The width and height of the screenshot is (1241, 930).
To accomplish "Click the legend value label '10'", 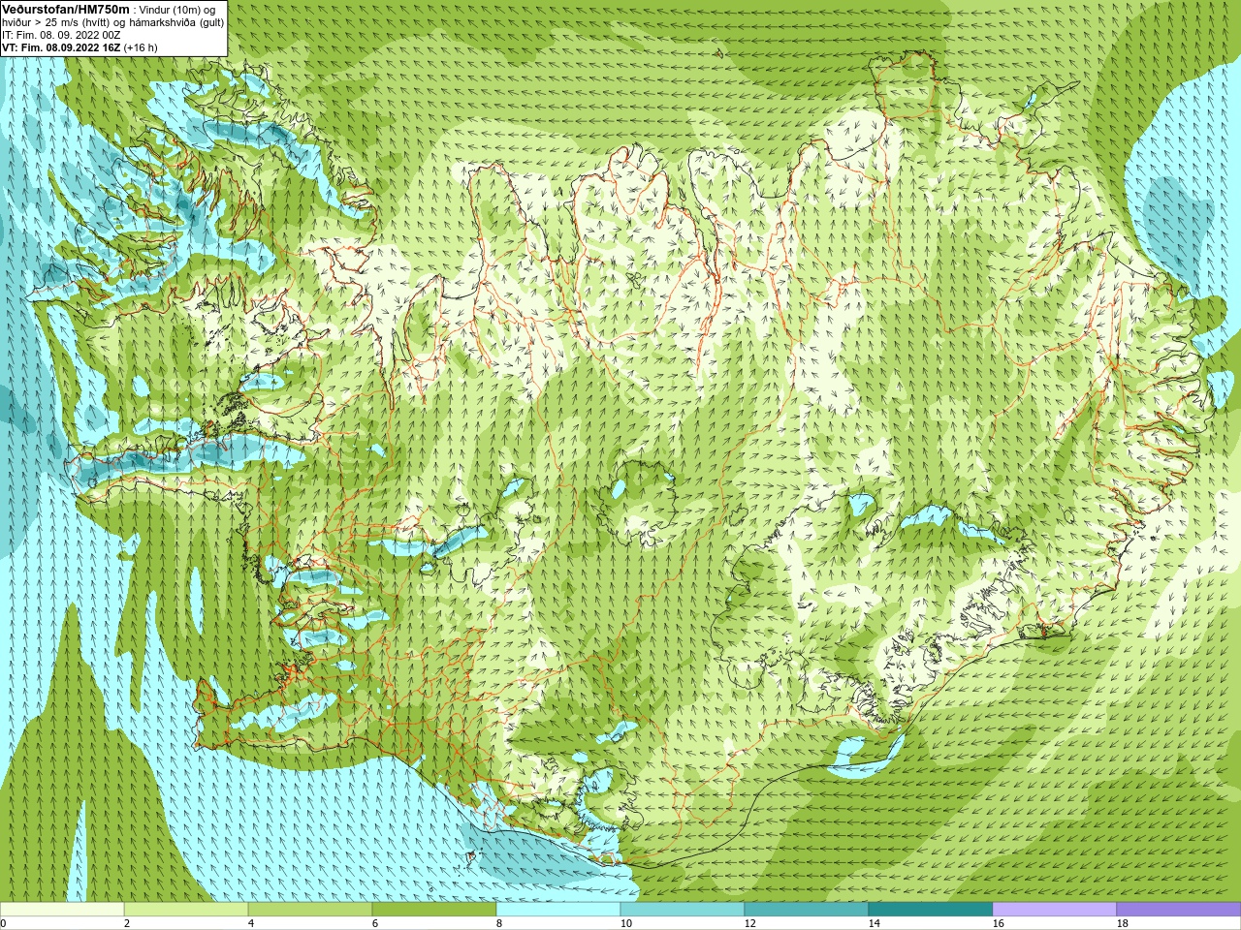I will coord(626,923).
